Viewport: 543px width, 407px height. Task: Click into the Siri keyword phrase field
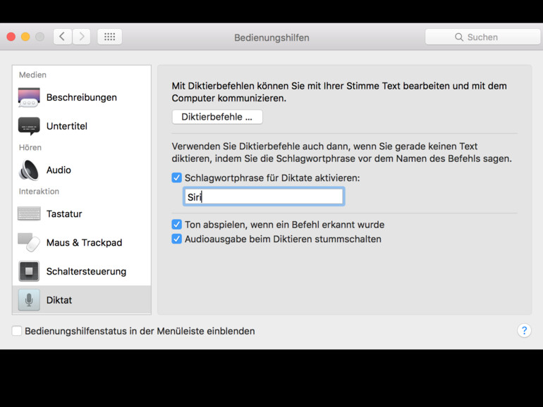[264, 196]
